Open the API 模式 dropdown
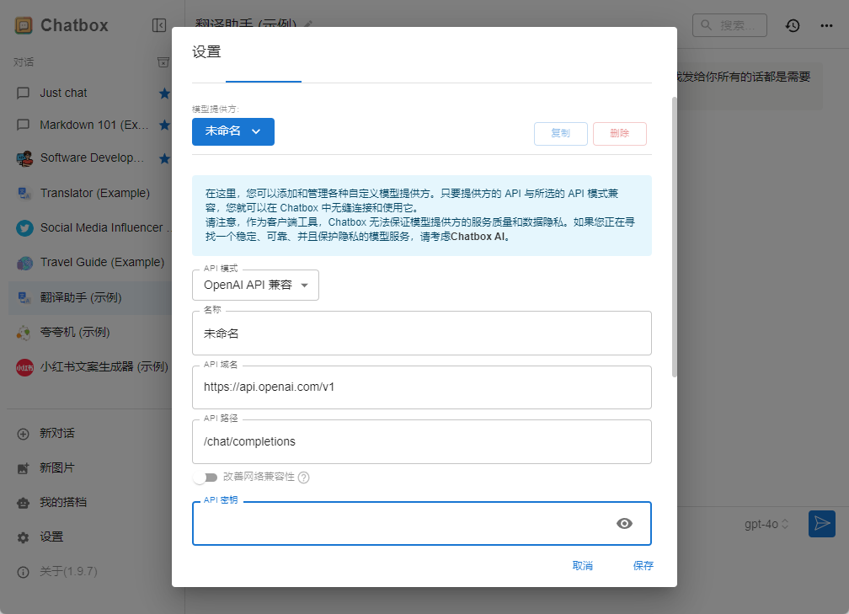Screen dimensions: 849x614 point(255,285)
